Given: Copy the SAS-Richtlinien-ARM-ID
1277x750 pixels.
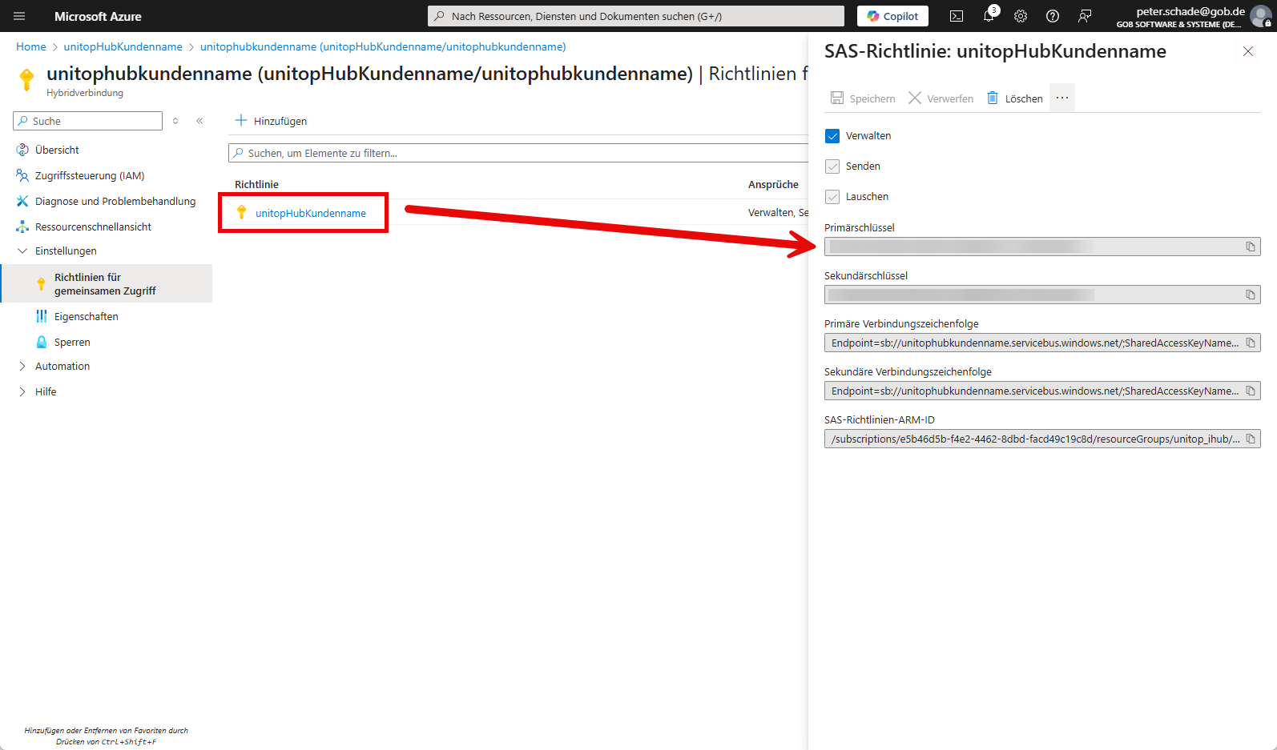Looking at the screenshot, I should 1250,439.
